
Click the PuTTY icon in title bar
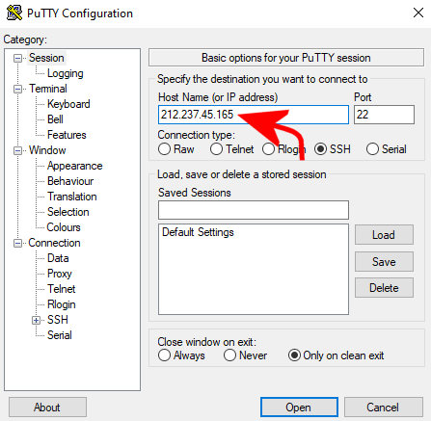[14, 13]
